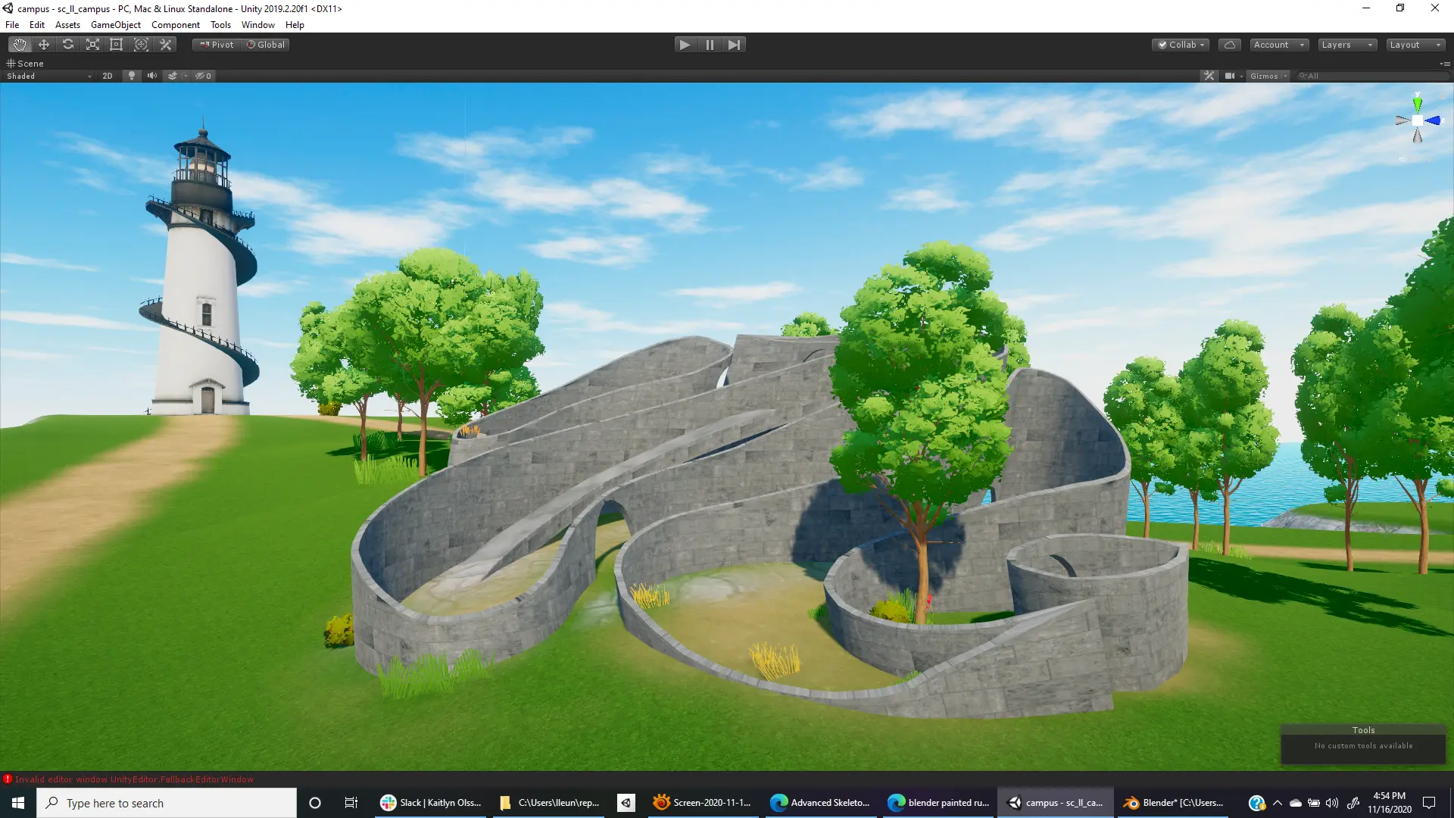This screenshot has height=818, width=1454.
Task: Open the Layout dropdown
Action: coord(1415,45)
